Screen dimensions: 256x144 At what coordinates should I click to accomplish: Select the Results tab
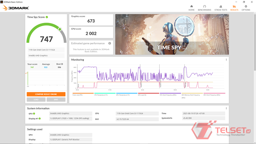click(234, 8)
